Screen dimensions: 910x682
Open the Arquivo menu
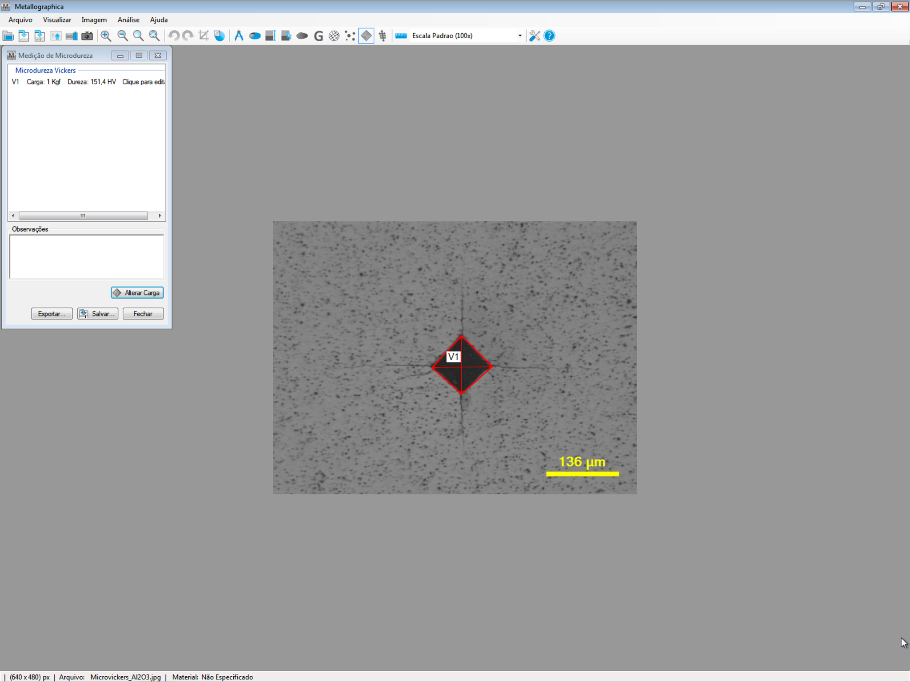click(x=20, y=20)
